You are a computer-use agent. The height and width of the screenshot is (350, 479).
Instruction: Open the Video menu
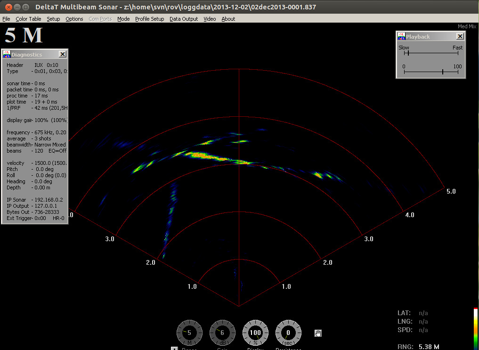[x=210, y=19]
